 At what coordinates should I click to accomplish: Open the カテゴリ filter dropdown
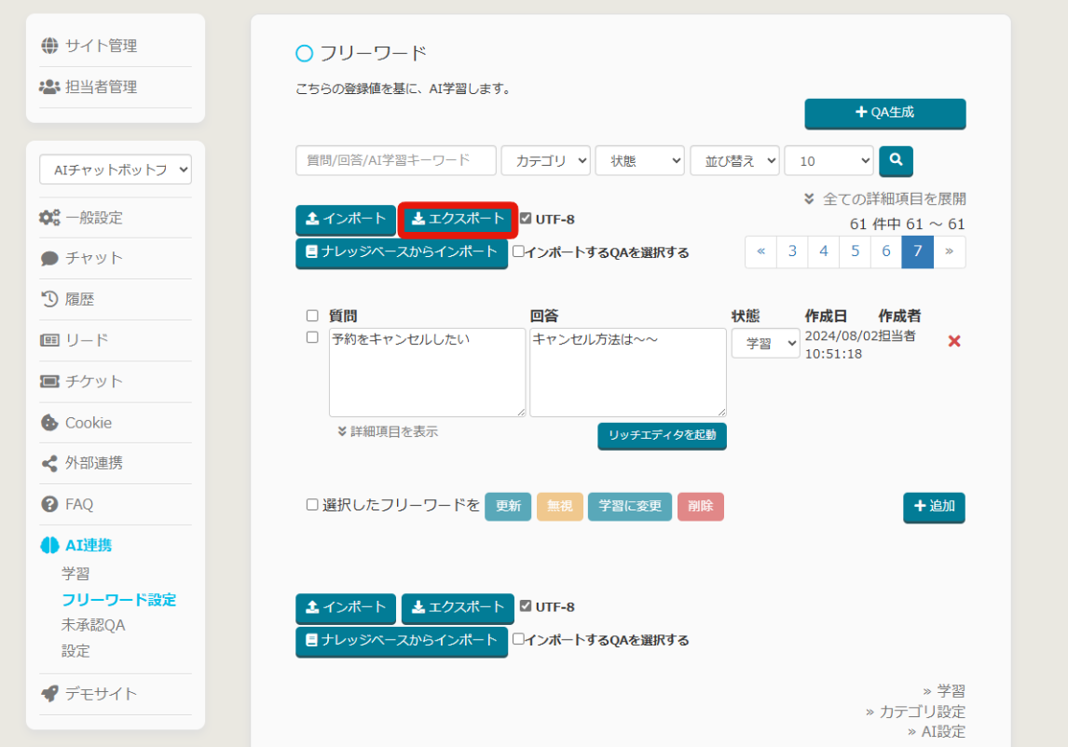coord(545,160)
